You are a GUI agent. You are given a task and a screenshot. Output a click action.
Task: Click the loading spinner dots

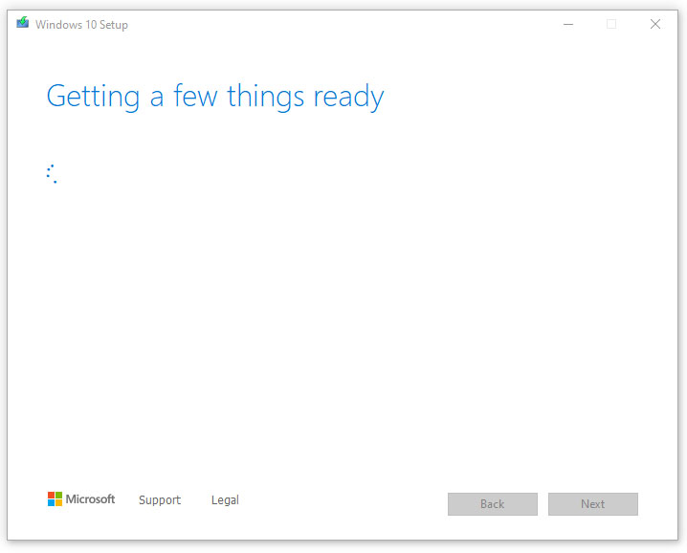click(52, 173)
